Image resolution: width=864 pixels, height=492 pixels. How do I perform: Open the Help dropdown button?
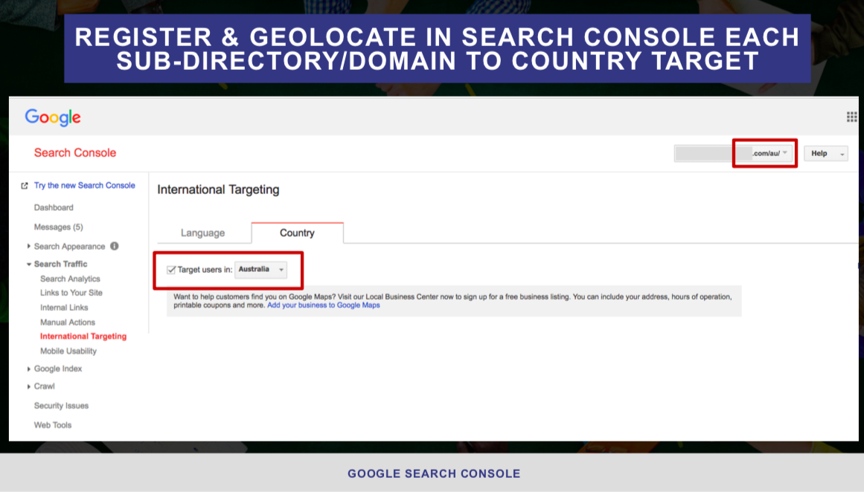825,154
